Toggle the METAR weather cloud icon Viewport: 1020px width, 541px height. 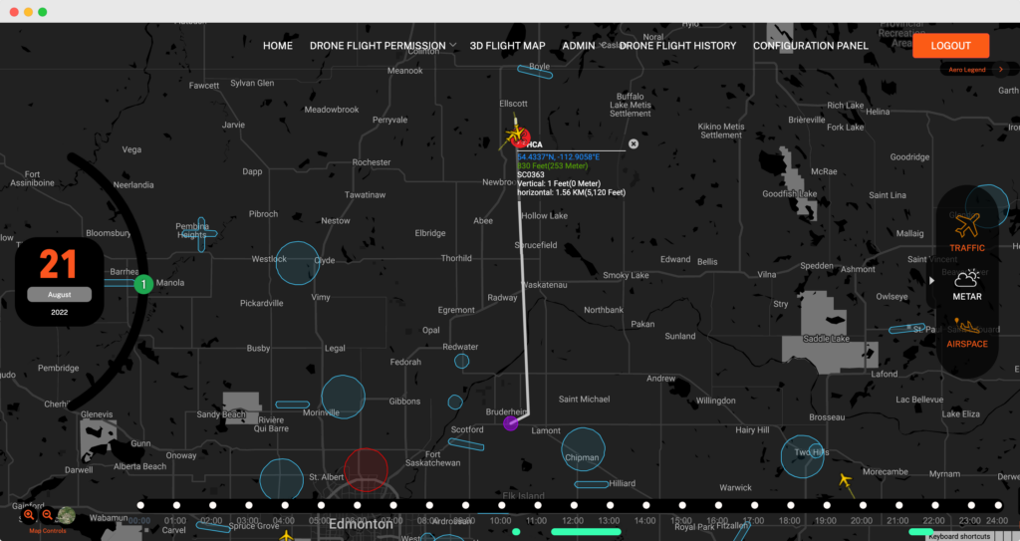(x=966, y=278)
